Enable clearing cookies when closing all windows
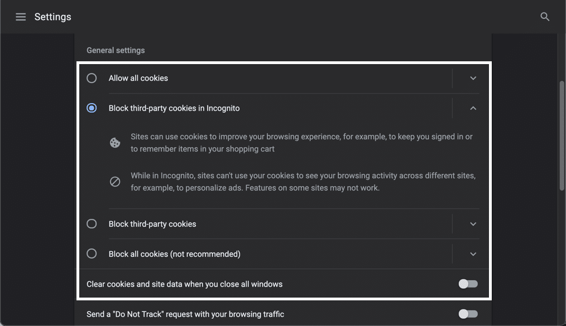This screenshot has width=566, height=326. click(x=468, y=284)
